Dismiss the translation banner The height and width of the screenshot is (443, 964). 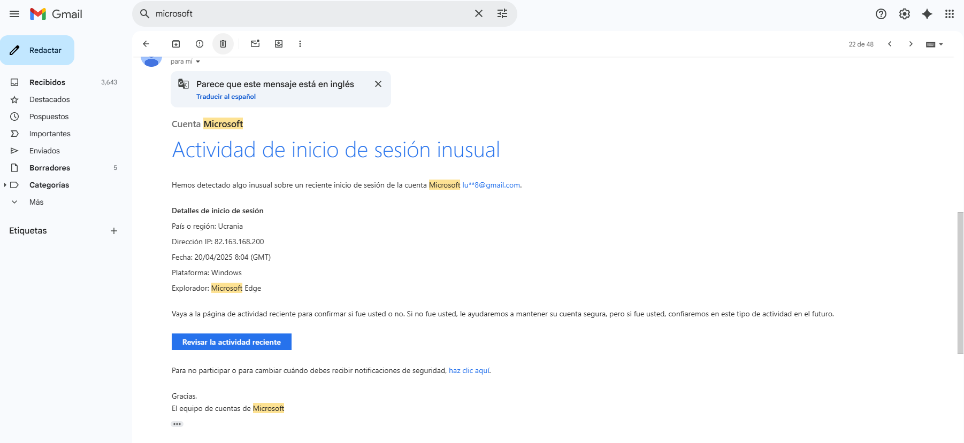point(378,84)
